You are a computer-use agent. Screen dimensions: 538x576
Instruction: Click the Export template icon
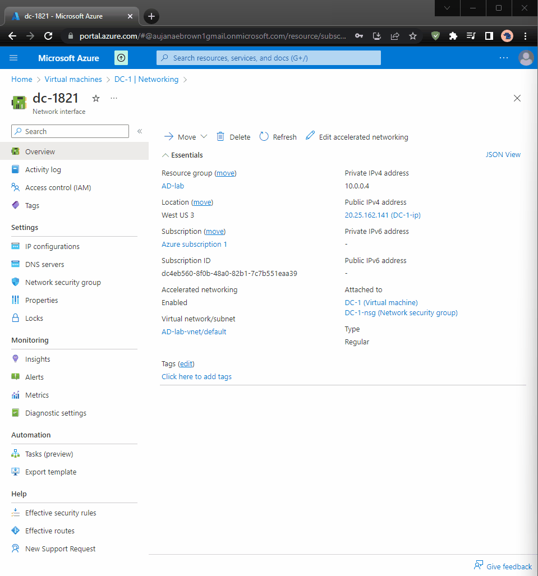click(x=16, y=471)
